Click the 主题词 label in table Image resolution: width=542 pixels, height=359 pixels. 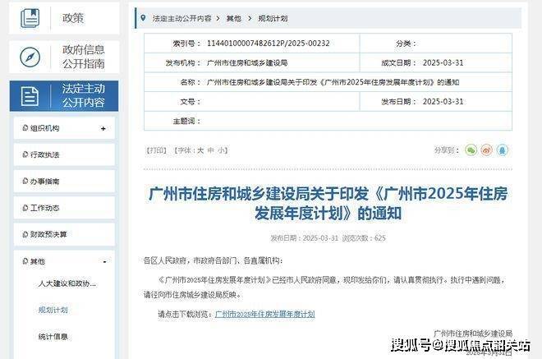pos(186,121)
